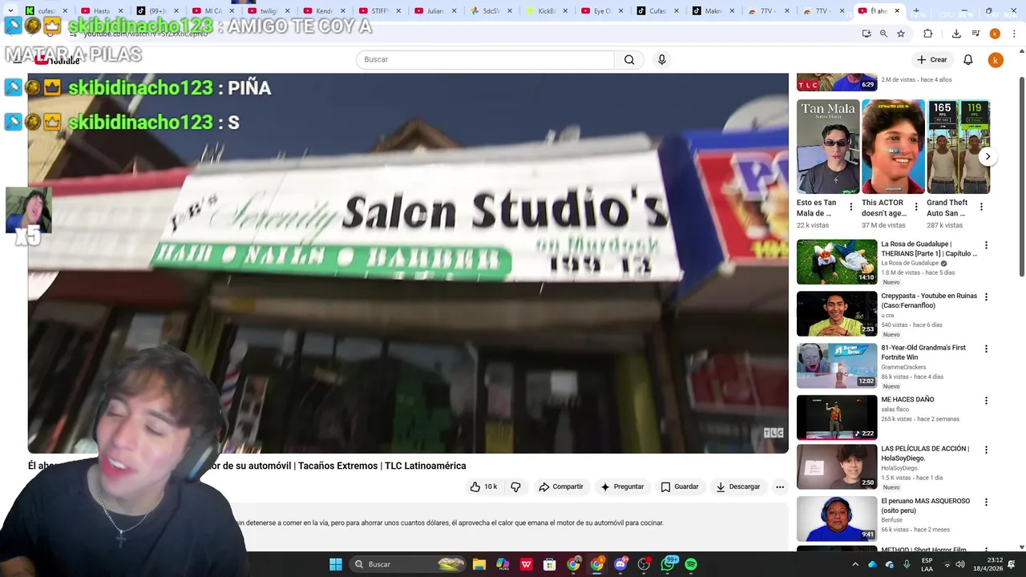Open options for 'ME HACES DAÑO' video

click(986, 401)
